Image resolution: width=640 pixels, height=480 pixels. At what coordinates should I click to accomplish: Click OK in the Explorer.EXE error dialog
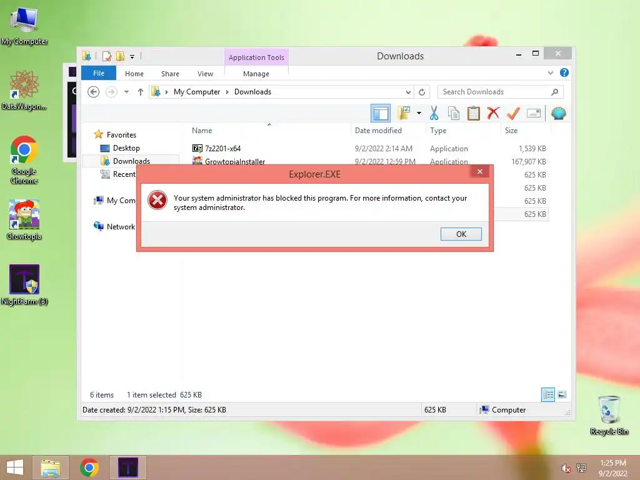(461, 234)
